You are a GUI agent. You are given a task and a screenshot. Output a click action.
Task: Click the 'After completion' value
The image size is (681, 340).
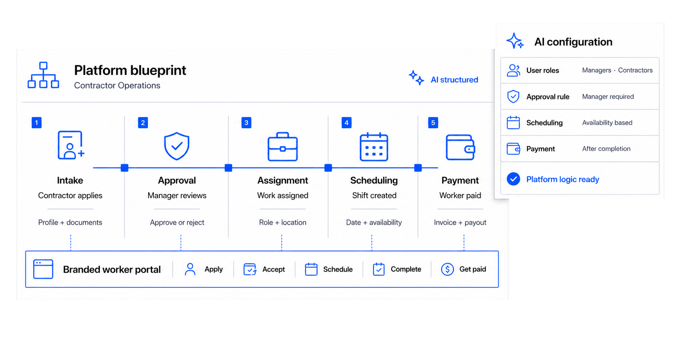[606, 149]
